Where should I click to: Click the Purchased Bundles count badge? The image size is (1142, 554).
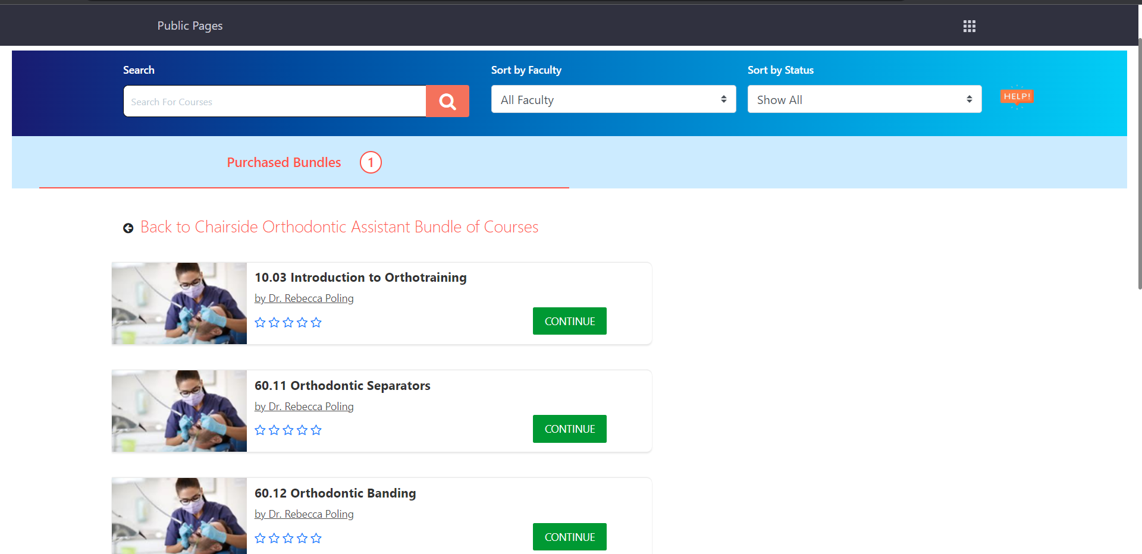click(x=371, y=162)
